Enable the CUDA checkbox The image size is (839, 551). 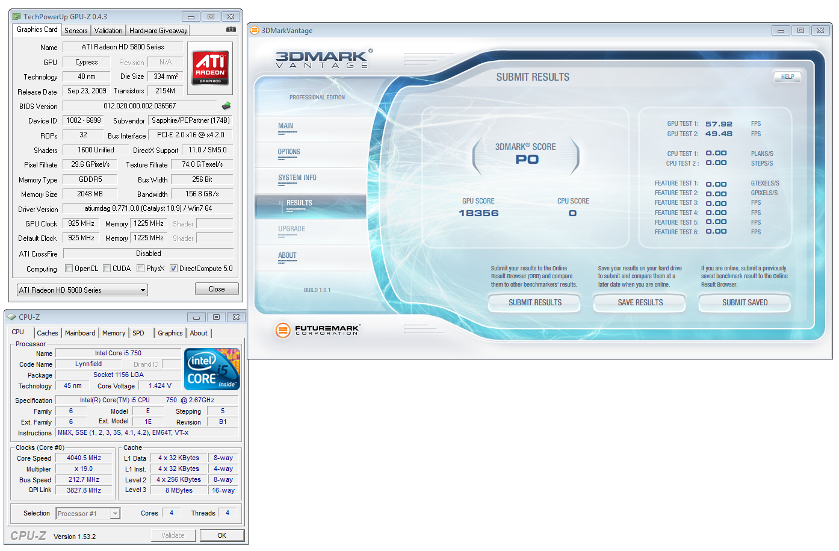[107, 269]
